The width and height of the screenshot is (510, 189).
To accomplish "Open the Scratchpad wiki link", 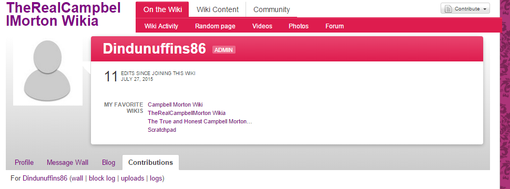I will [x=161, y=130].
